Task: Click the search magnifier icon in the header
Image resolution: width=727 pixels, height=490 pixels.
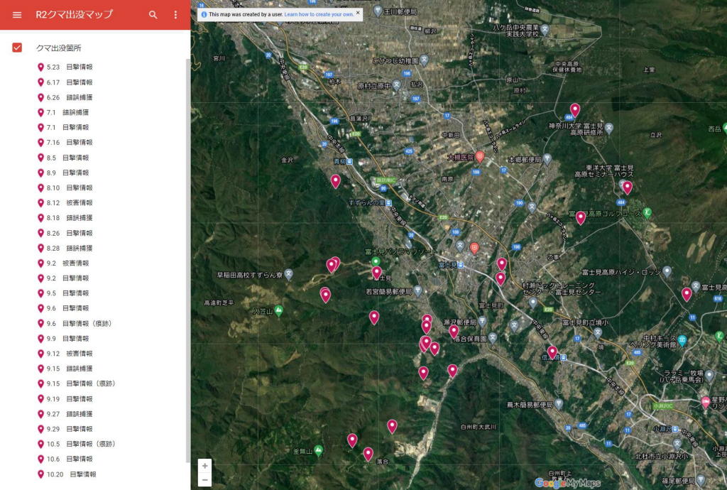Action: click(153, 15)
